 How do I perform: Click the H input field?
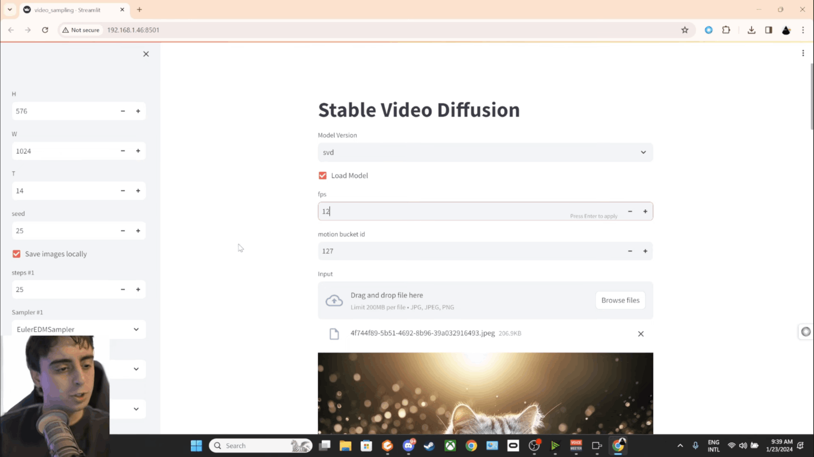point(63,111)
